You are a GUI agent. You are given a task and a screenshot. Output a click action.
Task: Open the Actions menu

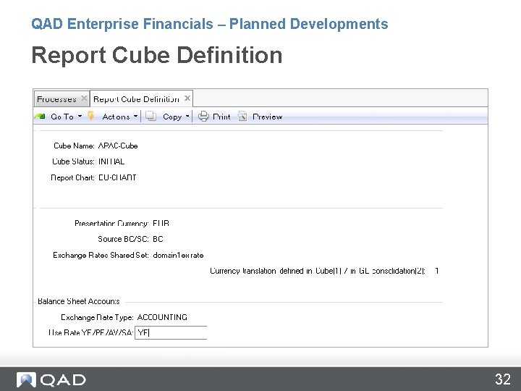pyautogui.click(x=116, y=117)
